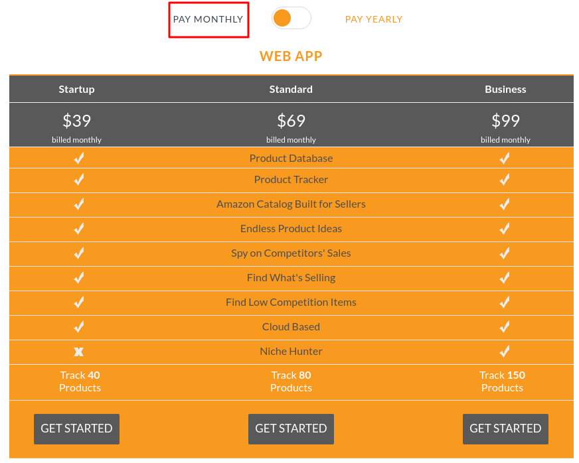This screenshot has height=463, width=579.
Task: Click the Startup X icon for Niche Hunter
Action: [x=79, y=352]
